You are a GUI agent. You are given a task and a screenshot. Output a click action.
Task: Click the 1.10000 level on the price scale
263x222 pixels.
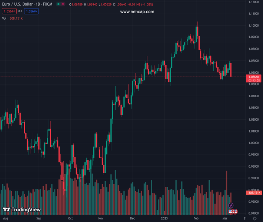point(254,26)
